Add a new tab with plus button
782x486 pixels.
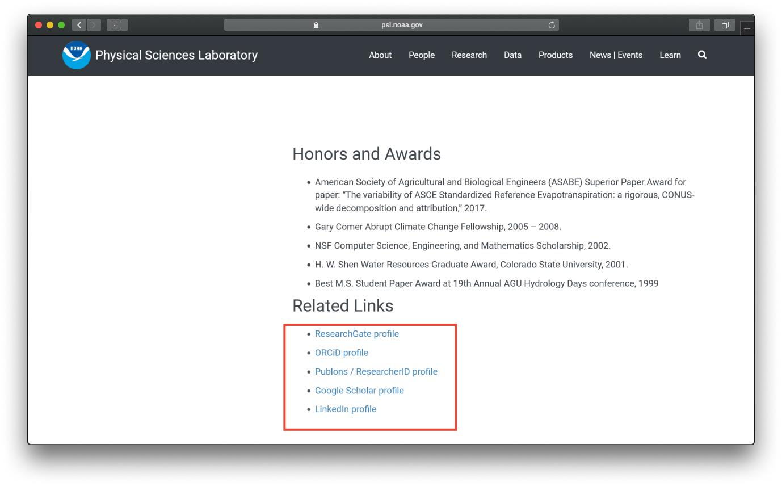coord(747,28)
